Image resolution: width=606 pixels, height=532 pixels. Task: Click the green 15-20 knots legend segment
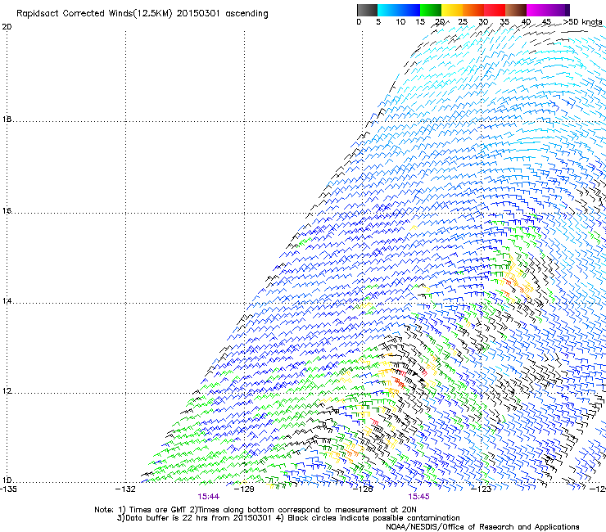[431, 10]
